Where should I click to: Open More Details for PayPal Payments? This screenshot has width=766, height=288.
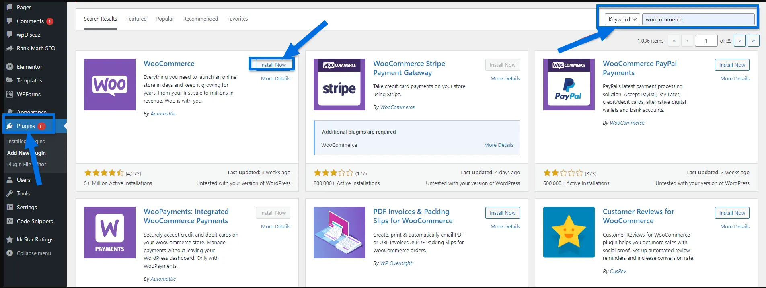coord(735,79)
